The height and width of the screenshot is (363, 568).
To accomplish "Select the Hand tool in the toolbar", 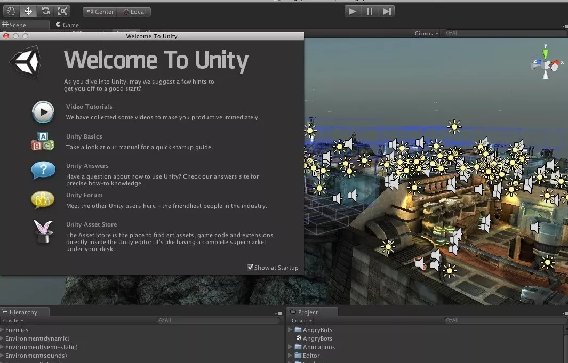I will click(x=11, y=11).
